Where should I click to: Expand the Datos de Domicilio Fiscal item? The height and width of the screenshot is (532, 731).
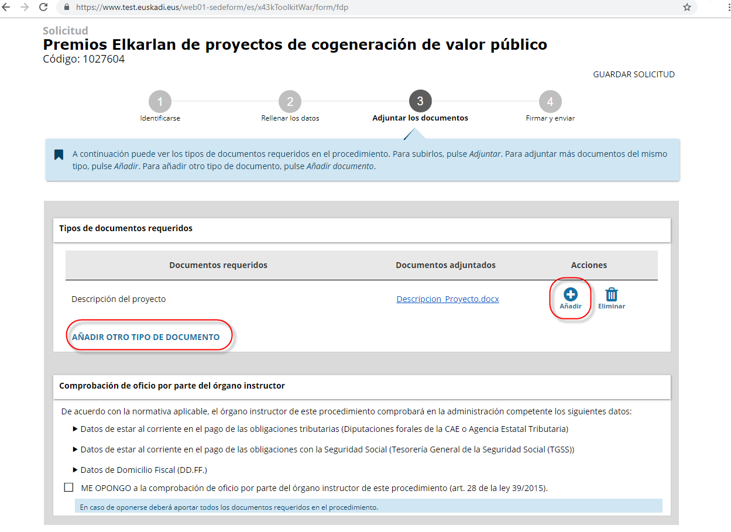75,469
